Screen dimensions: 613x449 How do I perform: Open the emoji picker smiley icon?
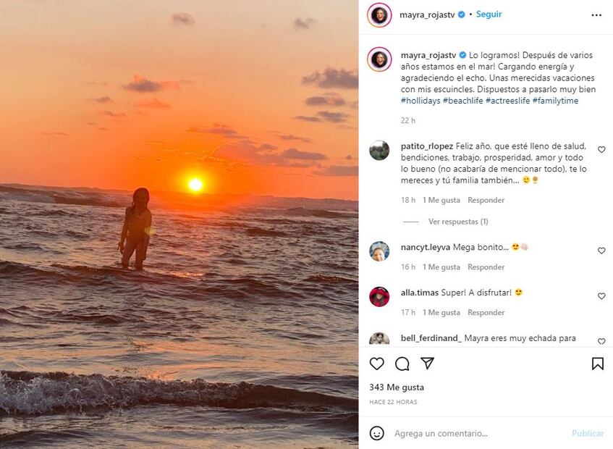click(377, 433)
